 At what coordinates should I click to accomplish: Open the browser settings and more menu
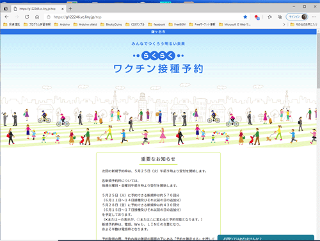point(314,17)
